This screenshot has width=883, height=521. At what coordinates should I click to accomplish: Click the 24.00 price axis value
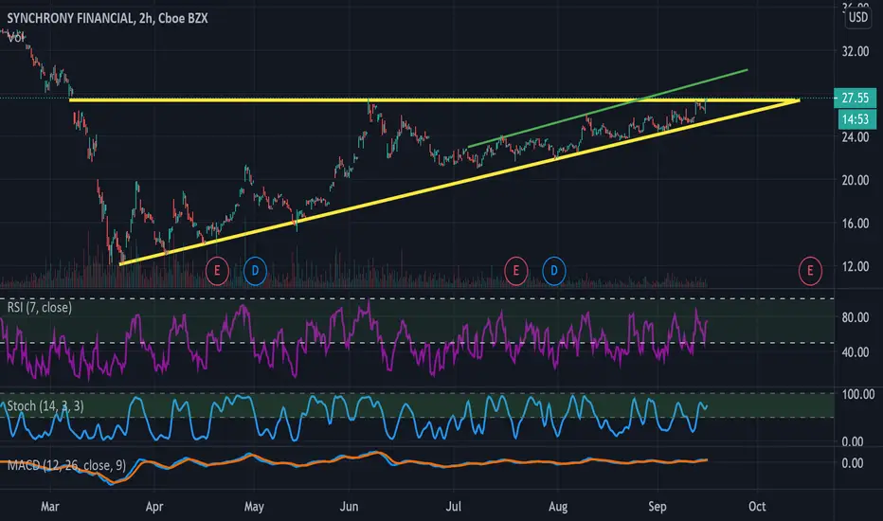[855, 136]
